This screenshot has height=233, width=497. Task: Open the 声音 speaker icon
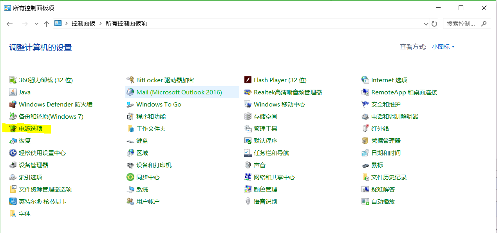(248, 165)
